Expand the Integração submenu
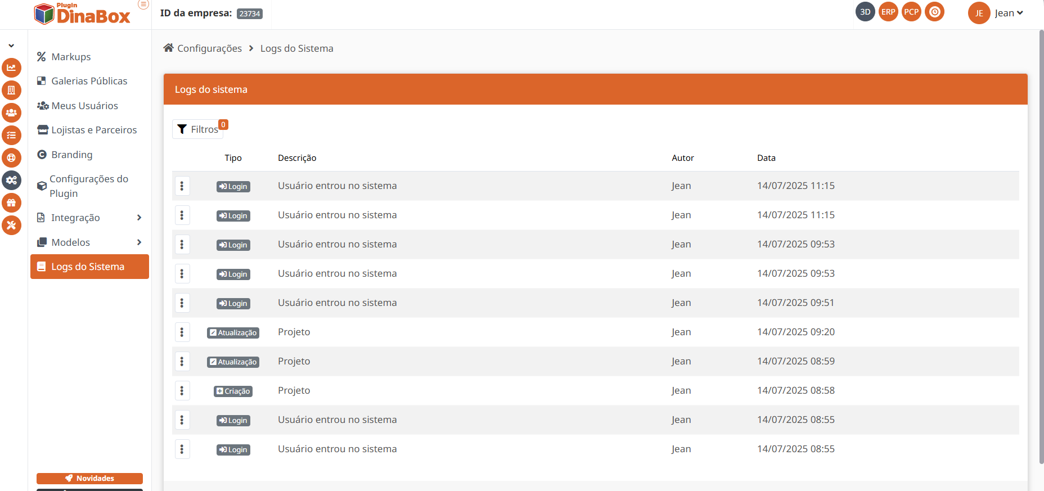The width and height of the screenshot is (1044, 491). pos(139,218)
